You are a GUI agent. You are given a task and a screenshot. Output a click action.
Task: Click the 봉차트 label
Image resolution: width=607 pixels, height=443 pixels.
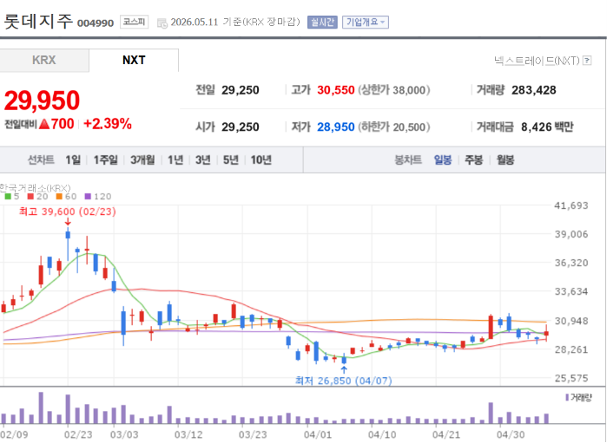click(407, 160)
